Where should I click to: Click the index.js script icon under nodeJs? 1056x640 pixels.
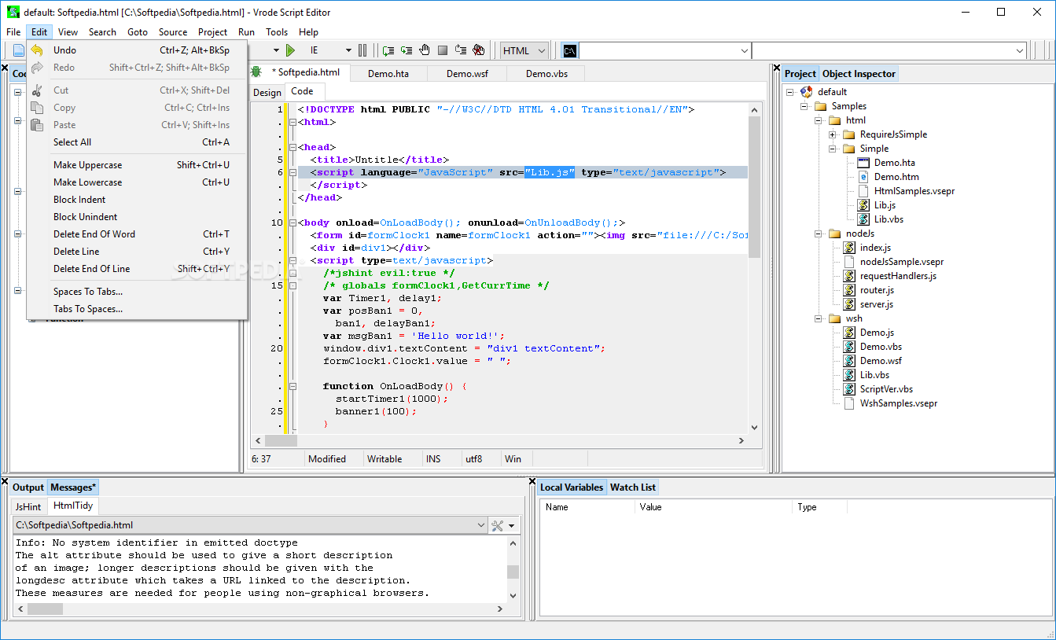pyautogui.click(x=849, y=248)
